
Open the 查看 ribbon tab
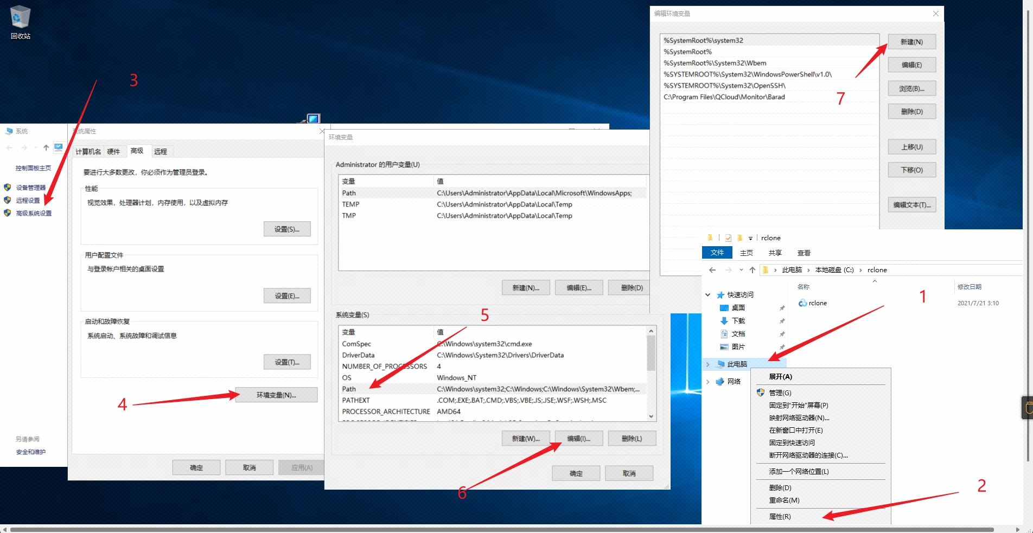pyautogui.click(x=804, y=253)
